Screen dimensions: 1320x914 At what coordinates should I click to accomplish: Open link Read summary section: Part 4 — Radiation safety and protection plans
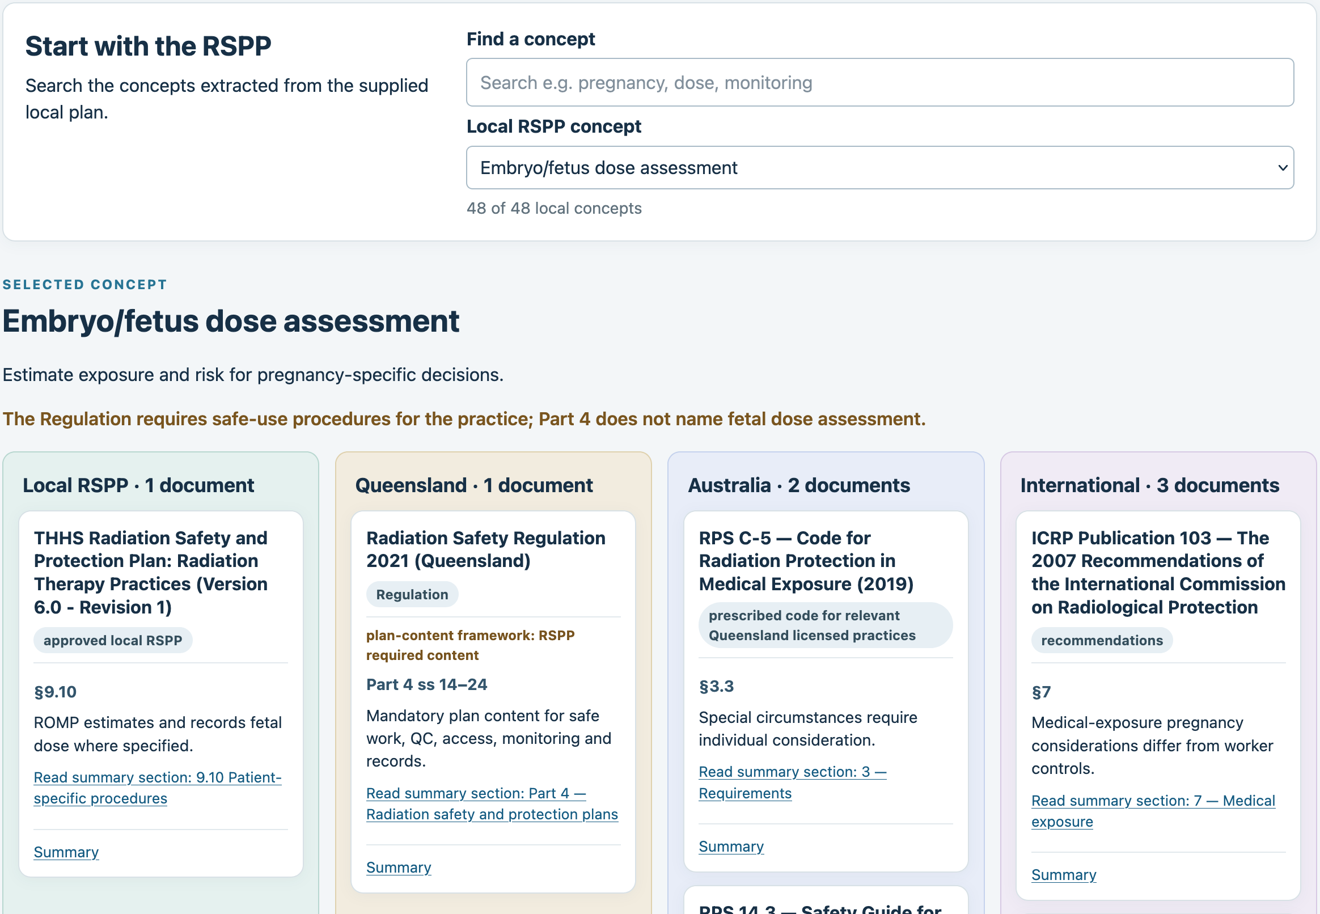point(492,803)
